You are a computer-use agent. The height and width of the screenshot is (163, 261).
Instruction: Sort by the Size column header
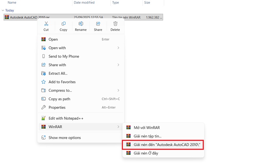click(147, 3)
